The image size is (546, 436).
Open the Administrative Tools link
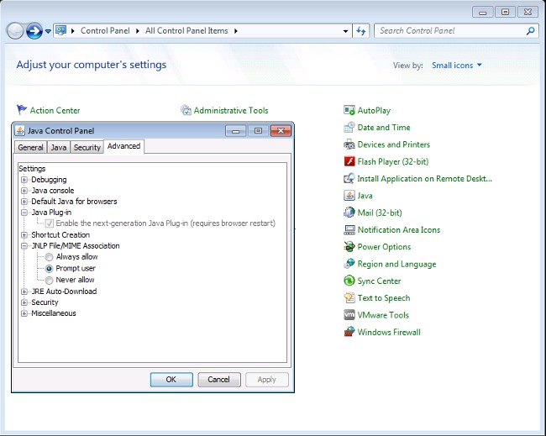click(231, 110)
